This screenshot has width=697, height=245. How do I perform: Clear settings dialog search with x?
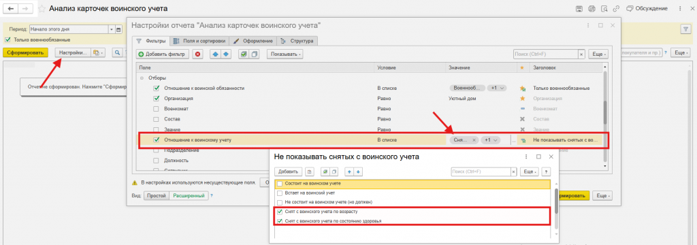click(x=581, y=54)
